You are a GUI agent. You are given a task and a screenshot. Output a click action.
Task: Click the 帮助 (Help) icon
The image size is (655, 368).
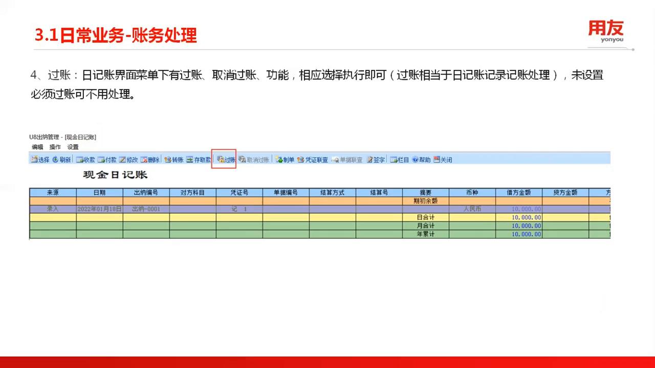[422, 159]
